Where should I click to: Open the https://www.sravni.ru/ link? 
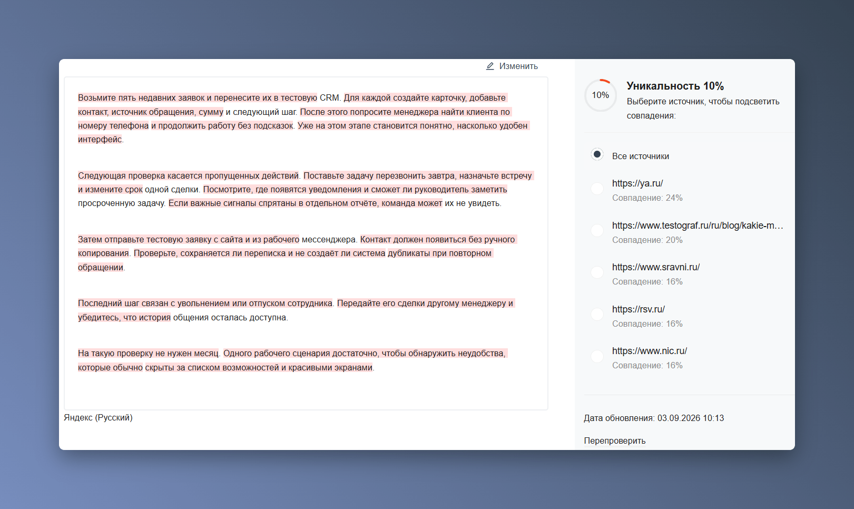655,267
